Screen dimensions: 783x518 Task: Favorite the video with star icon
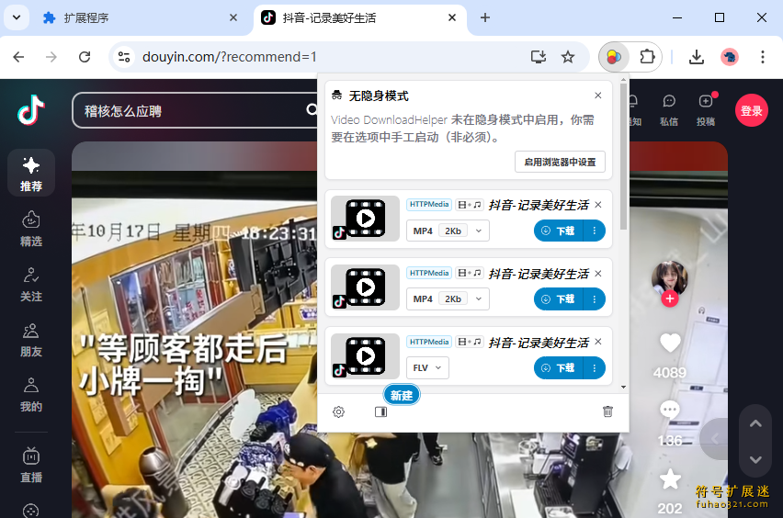click(670, 479)
